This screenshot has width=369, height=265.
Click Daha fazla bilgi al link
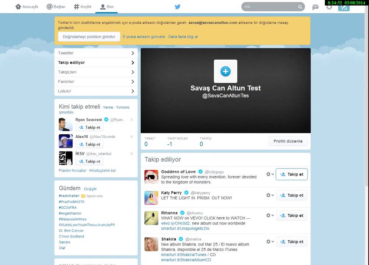coord(183,37)
